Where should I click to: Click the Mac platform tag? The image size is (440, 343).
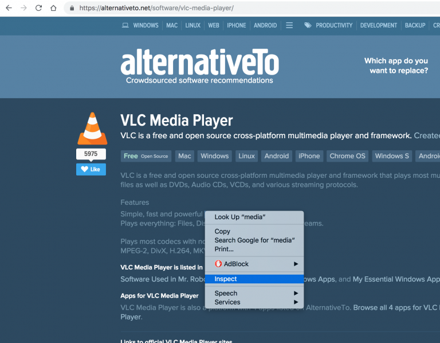pyautogui.click(x=184, y=156)
